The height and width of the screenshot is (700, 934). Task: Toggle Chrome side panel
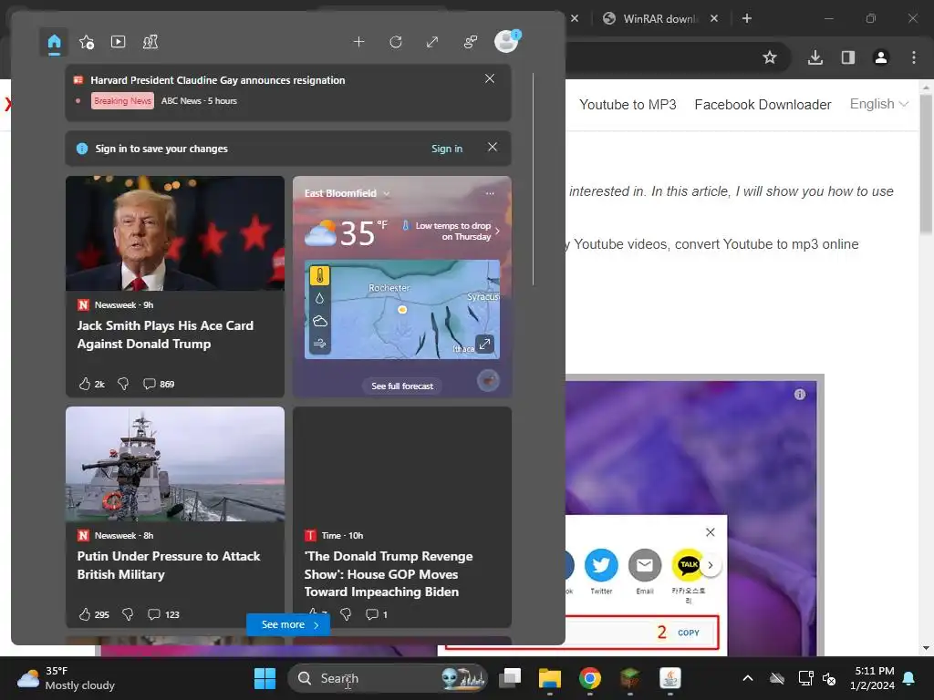848,57
